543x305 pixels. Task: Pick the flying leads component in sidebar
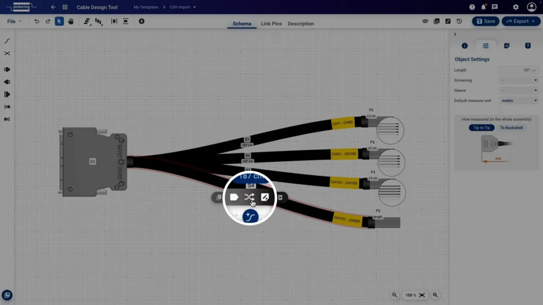(x=7, y=107)
